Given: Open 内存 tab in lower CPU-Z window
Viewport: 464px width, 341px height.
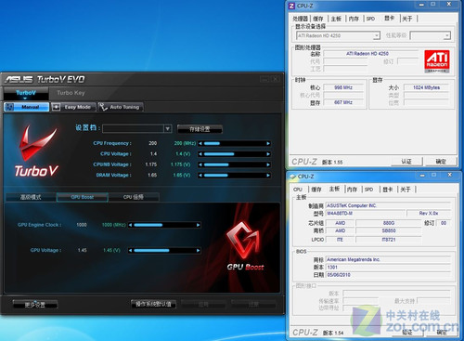Looking at the screenshot, I should click(352, 190).
